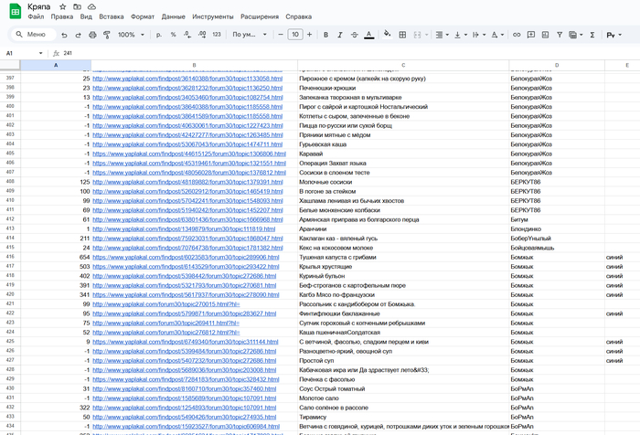This screenshot has height=435, width=640.
Task: Open the 100% zoom dropdown
Action: tap(130, 35)
